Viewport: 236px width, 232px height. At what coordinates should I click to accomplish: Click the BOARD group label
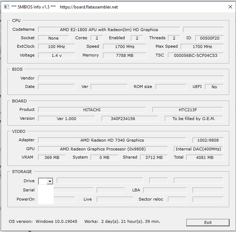pos(19,101)
